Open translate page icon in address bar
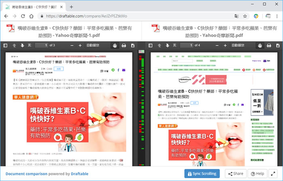The height and width of the screenshot is (181, 283). click(x=236, y=16)
